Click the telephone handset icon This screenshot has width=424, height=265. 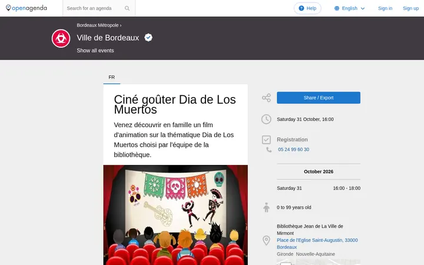[269, 150]
